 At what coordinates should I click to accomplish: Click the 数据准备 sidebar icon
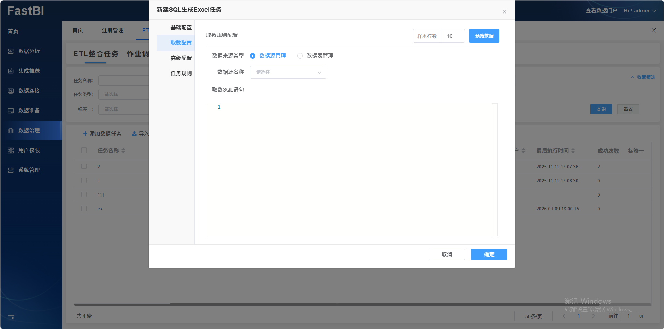click(x=11, y=111)
